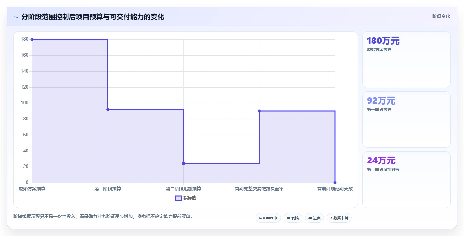Click x-axis label 第二阶段追加预算
This screenshot has height=236, width=464.
click(183, 189)
